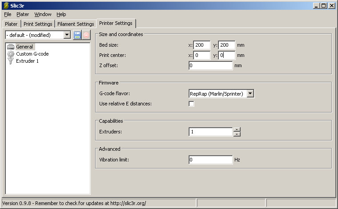Open the Help menu
This screenshot has height=209, width=338.
tap(61, 14)
